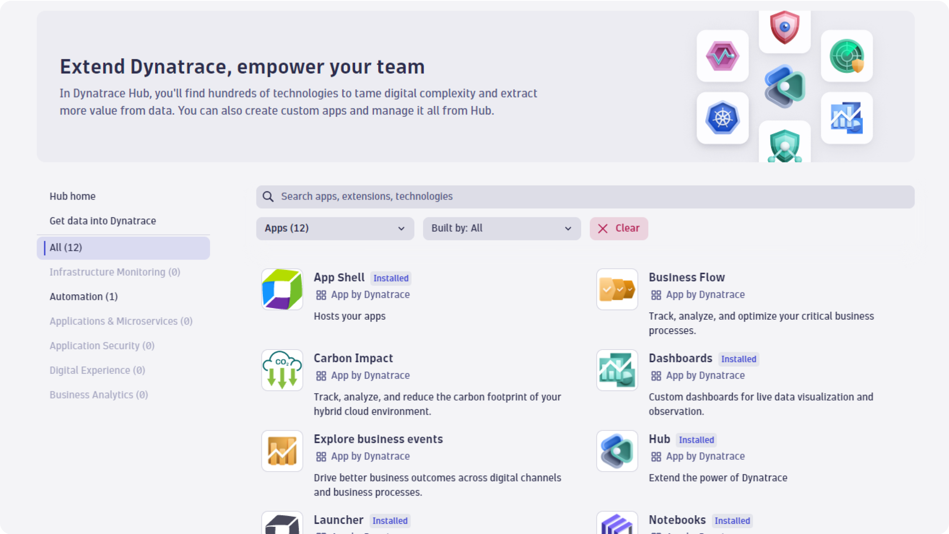Click the search magnifier icon
Viewport: 949px width, 534px height.
coord(268,197)
